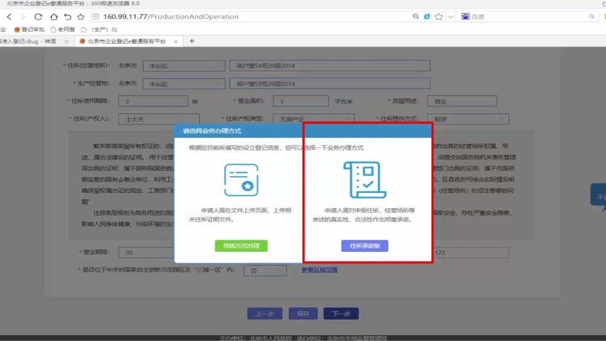Viewport: 606px width, 341px height.
Task: Click the favorites star left of address bar
Action: (81, 17)
